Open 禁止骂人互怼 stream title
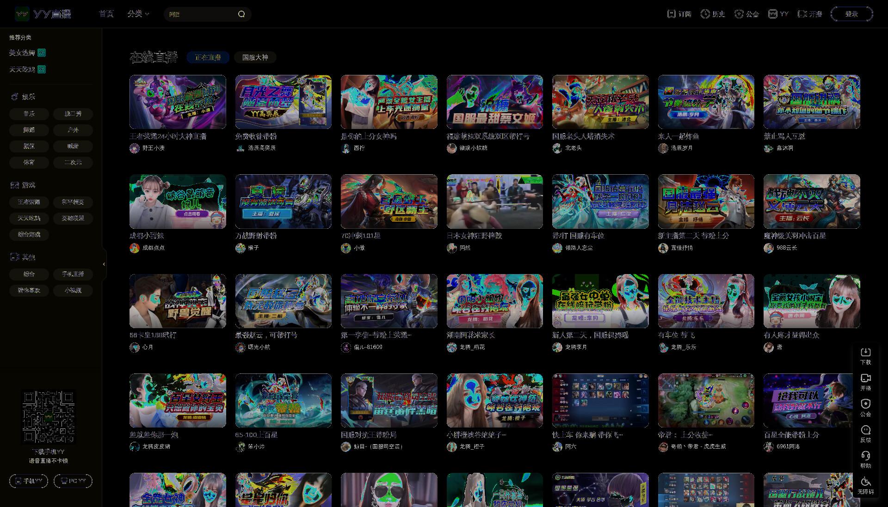Screen dimensions: 888x507 point(784,136)
